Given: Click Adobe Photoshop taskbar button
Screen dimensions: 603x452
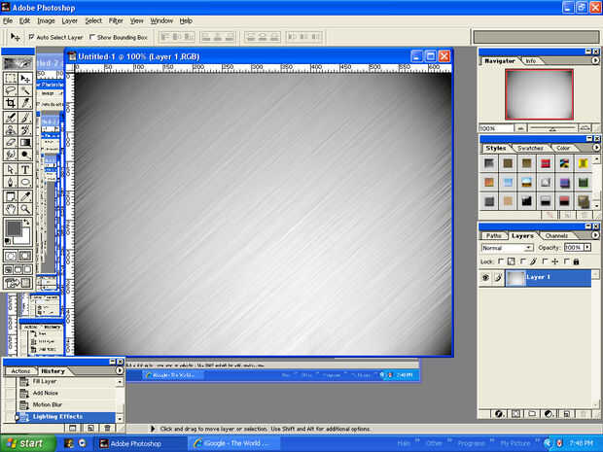Looking at the screenshot, I should pos(141,443).
